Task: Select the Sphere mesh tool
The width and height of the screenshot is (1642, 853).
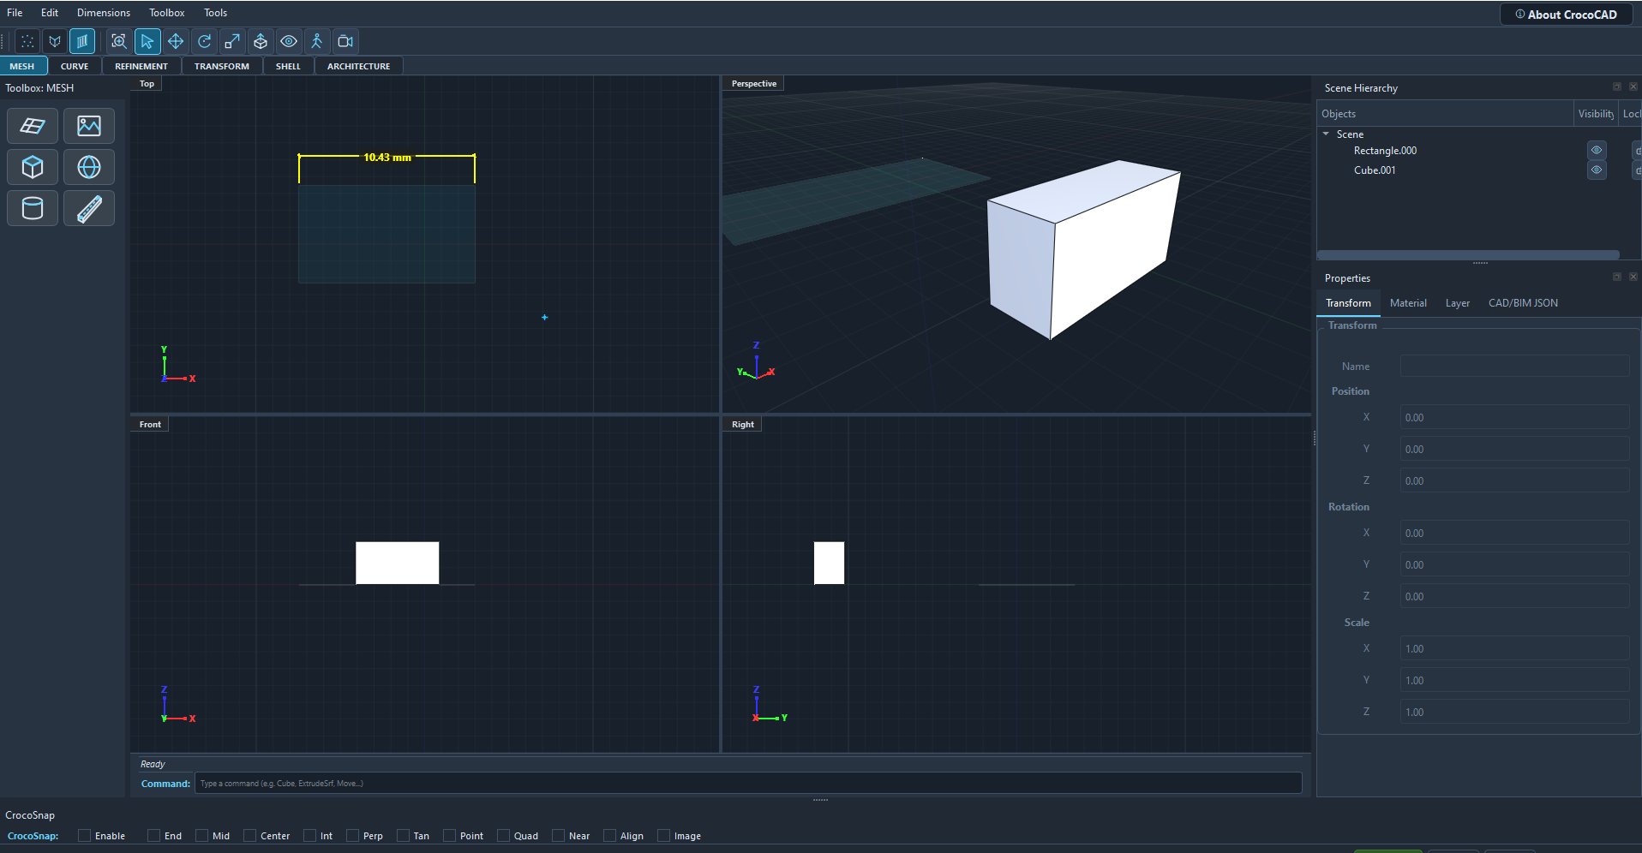Action: click(x=89, y=167)
